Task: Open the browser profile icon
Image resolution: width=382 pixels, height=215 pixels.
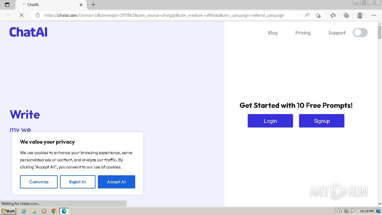Action: 360,15
